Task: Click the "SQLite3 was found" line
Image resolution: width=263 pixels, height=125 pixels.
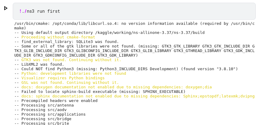Action: click(x=66, y=41)
